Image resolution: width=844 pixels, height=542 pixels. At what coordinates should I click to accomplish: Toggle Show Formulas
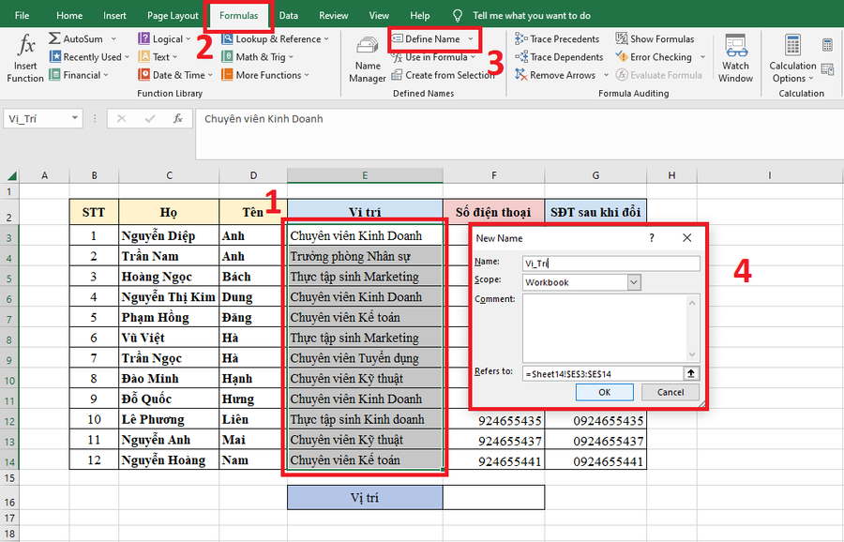(655, 38)
